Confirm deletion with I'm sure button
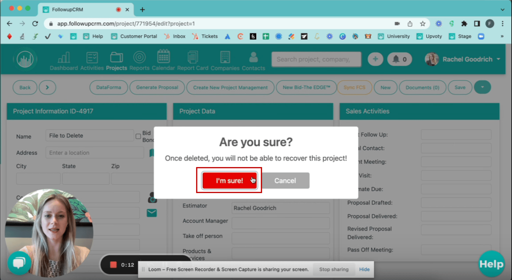Image resolution: width=512 pixels, height=280 pixels. pyautogui.click(x=229, y=181)
